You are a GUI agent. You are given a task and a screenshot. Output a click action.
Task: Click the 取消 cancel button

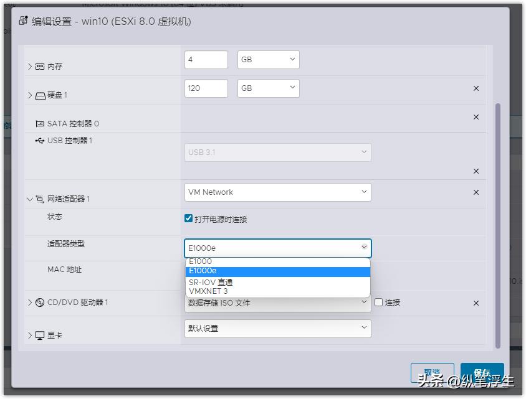click(432, 373)
